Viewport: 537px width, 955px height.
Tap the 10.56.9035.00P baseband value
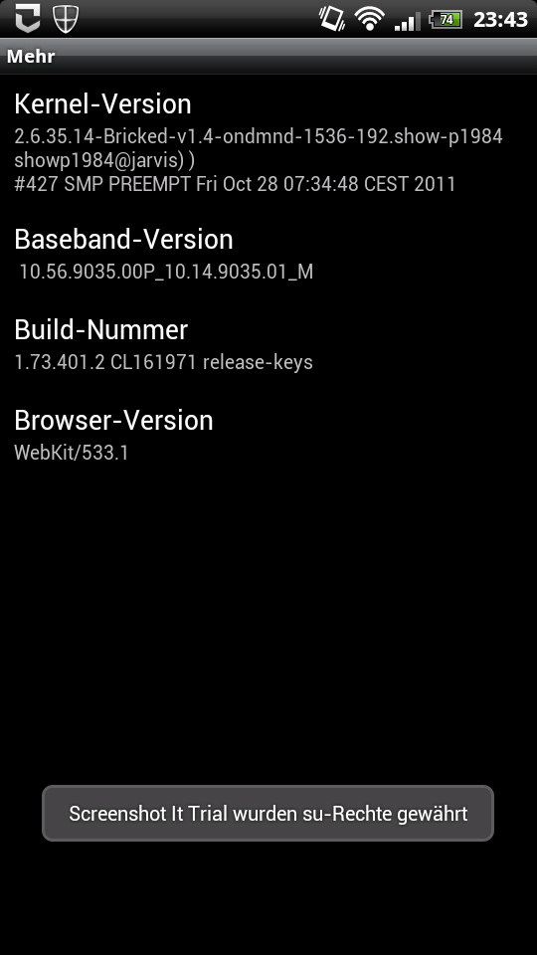166,272
